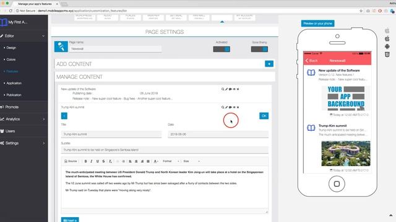Delete the Trump-Kim summit post
The image size is (396, 222).
[238, 107]
